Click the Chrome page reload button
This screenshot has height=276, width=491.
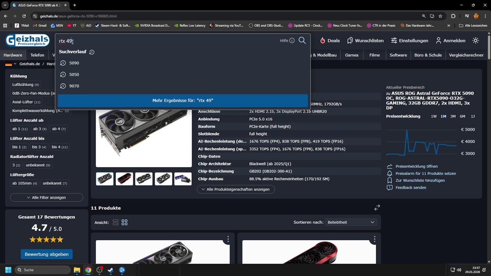point(24,16)
